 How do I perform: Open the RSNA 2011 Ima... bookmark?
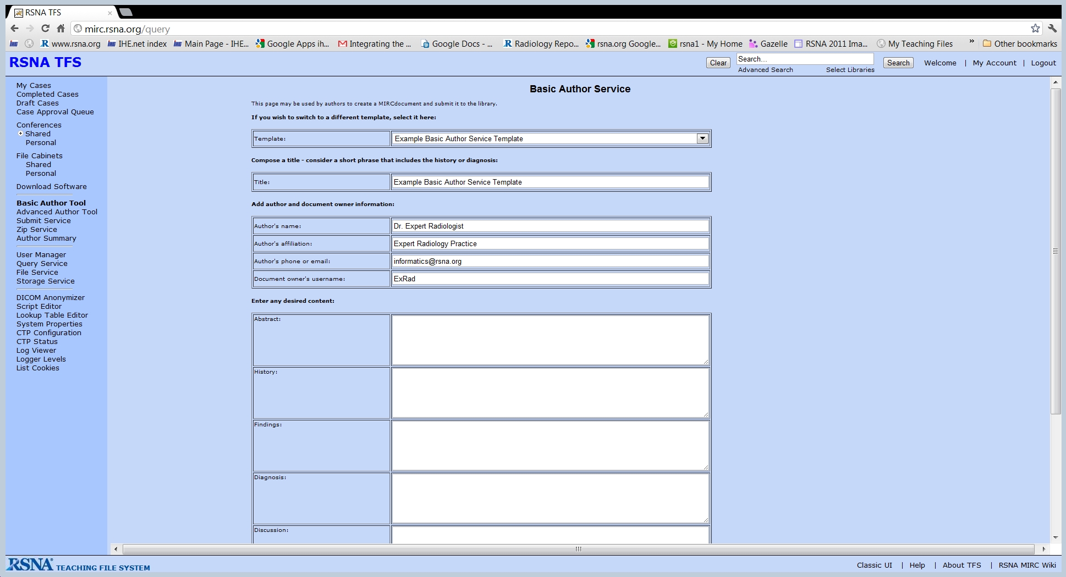tap(831, 44)
